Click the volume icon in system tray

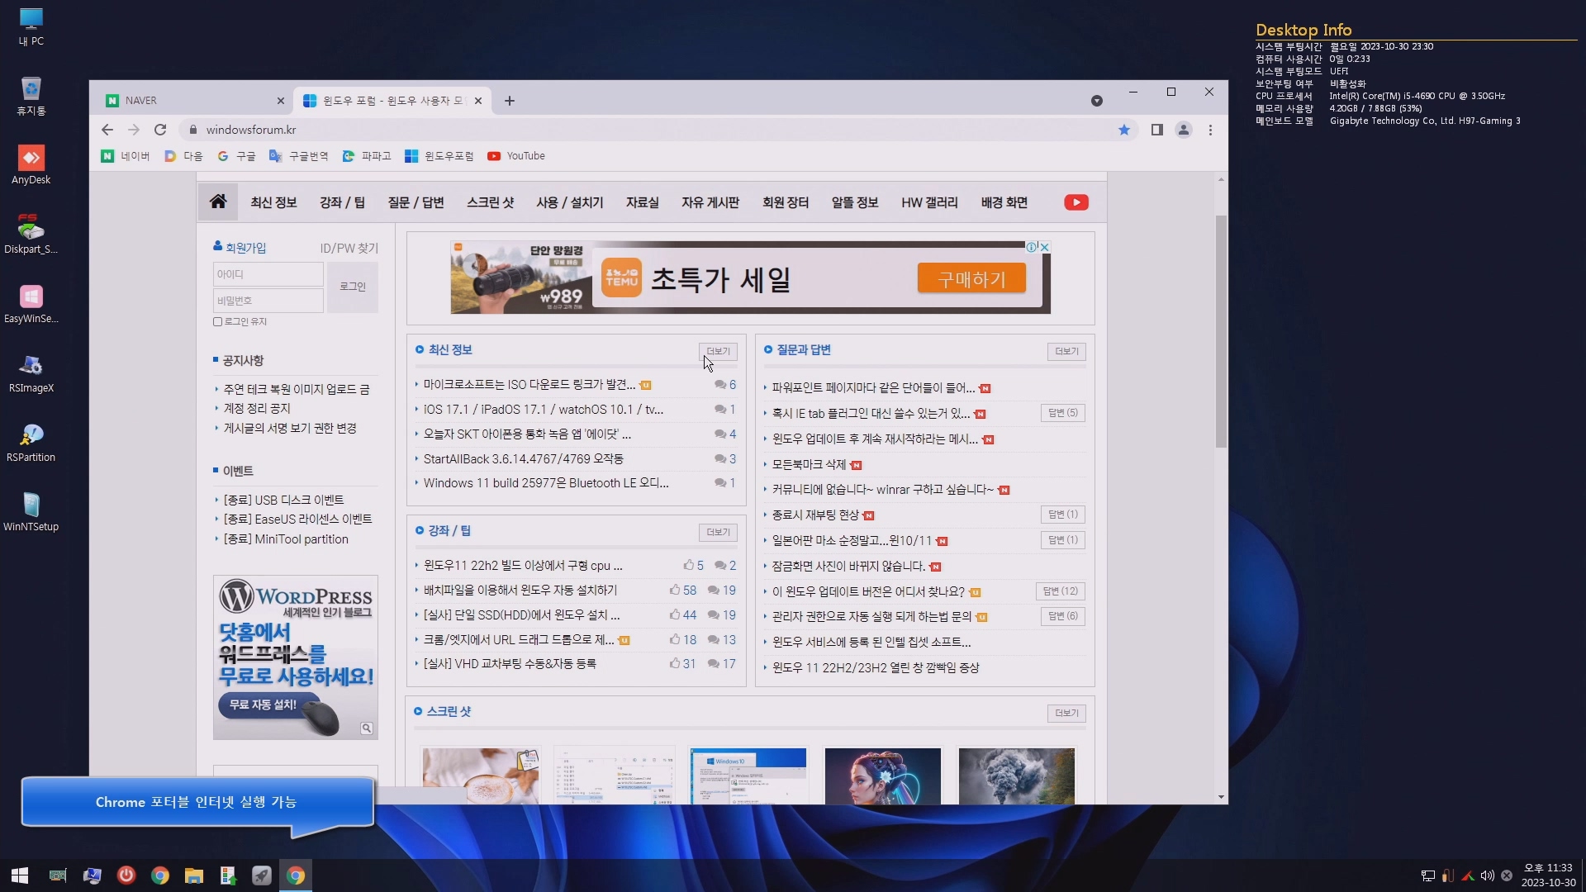1487,875
